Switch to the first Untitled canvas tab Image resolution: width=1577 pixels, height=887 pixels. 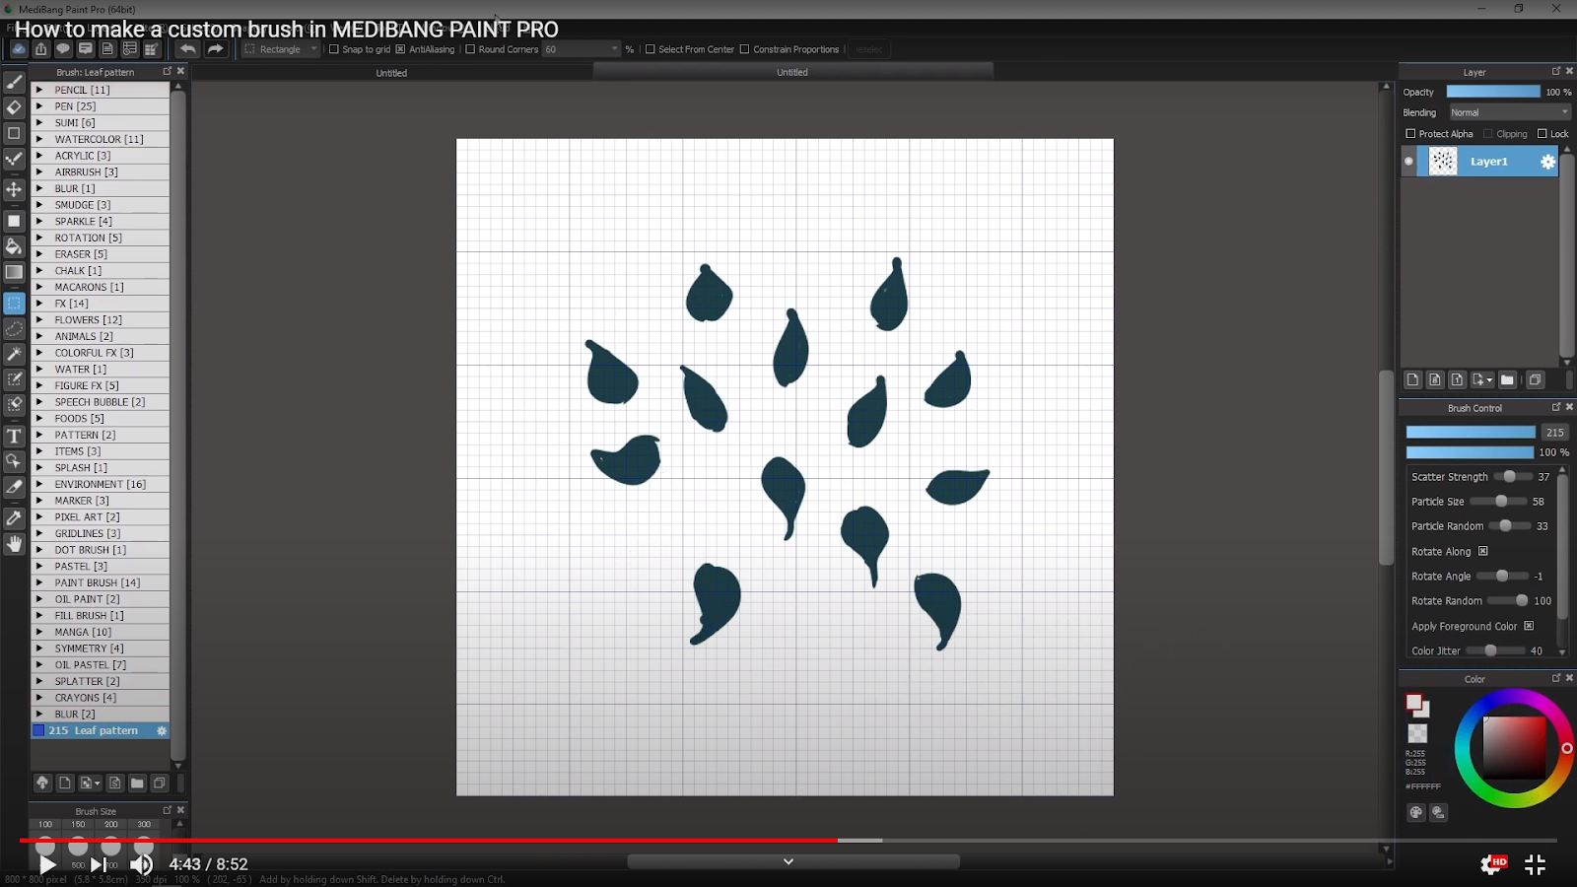pyautogui.click(x=391, y=73)
